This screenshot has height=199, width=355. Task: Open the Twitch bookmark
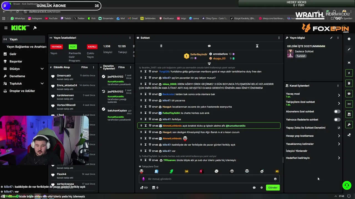point(65,19)
